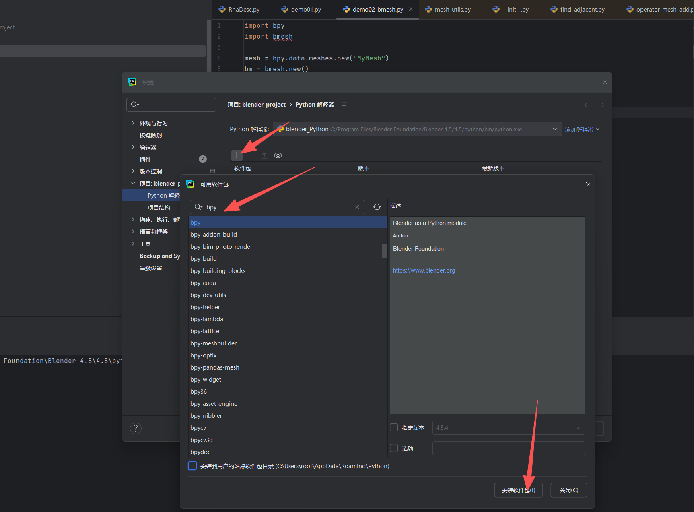Enable the specify version checkbox
Screen dimensions: 694x512
click(x=394, y=427)
